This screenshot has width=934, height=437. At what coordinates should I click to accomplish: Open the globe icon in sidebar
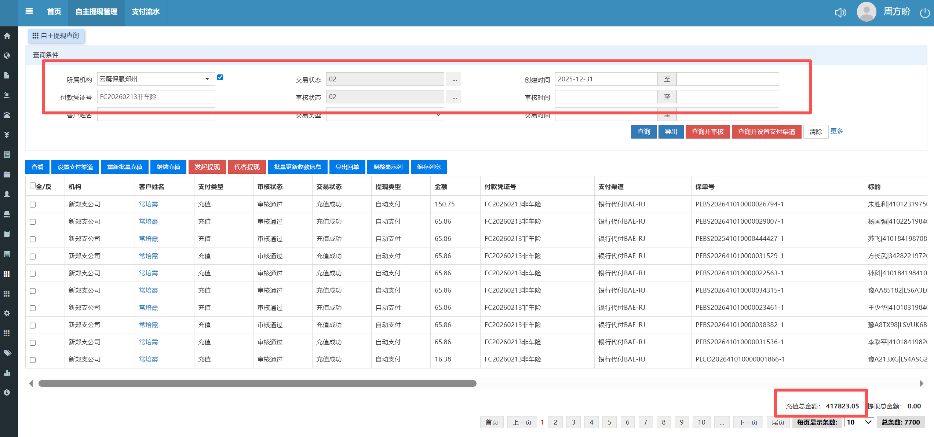(x=7, y=56)
